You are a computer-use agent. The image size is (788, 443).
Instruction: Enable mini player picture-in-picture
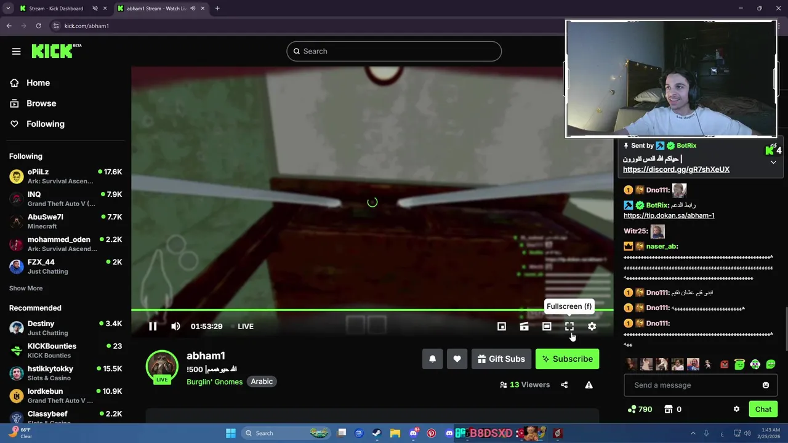click(x=502, y=326)
